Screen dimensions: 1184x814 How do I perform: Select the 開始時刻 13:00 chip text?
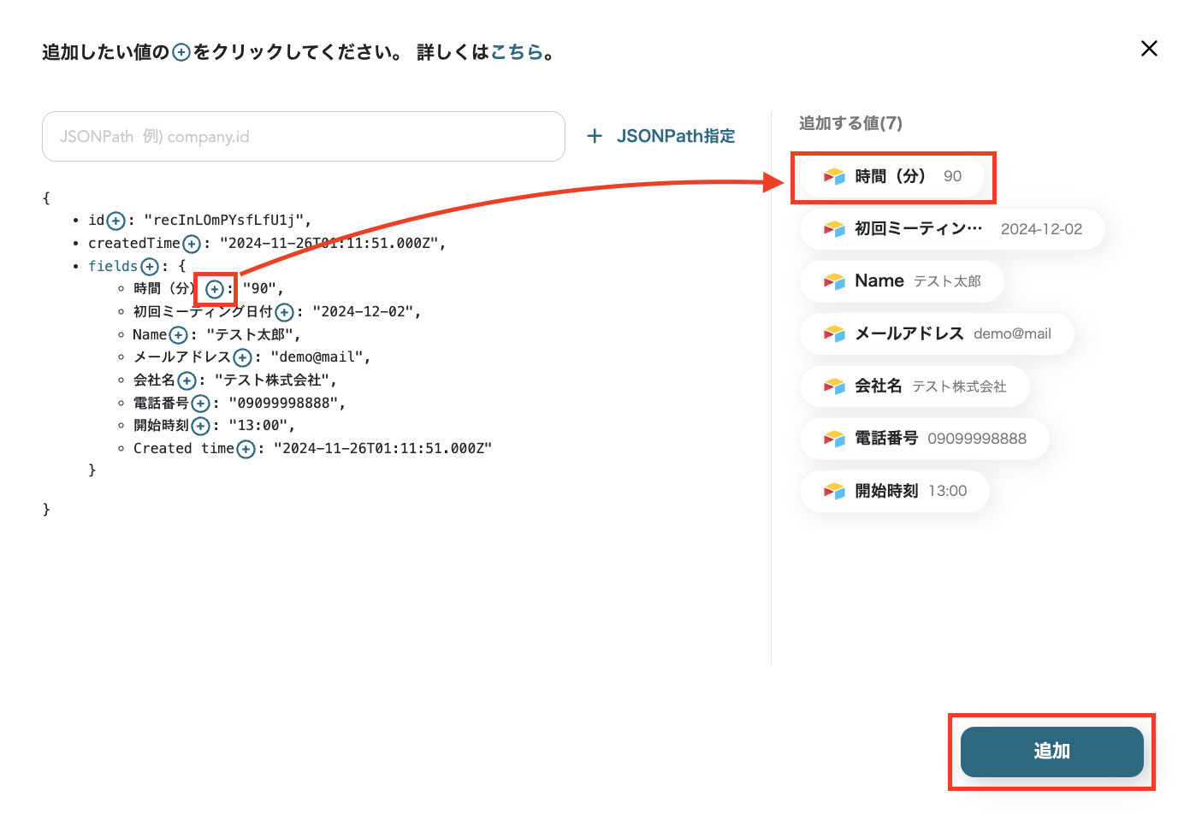tap(911, 491)
